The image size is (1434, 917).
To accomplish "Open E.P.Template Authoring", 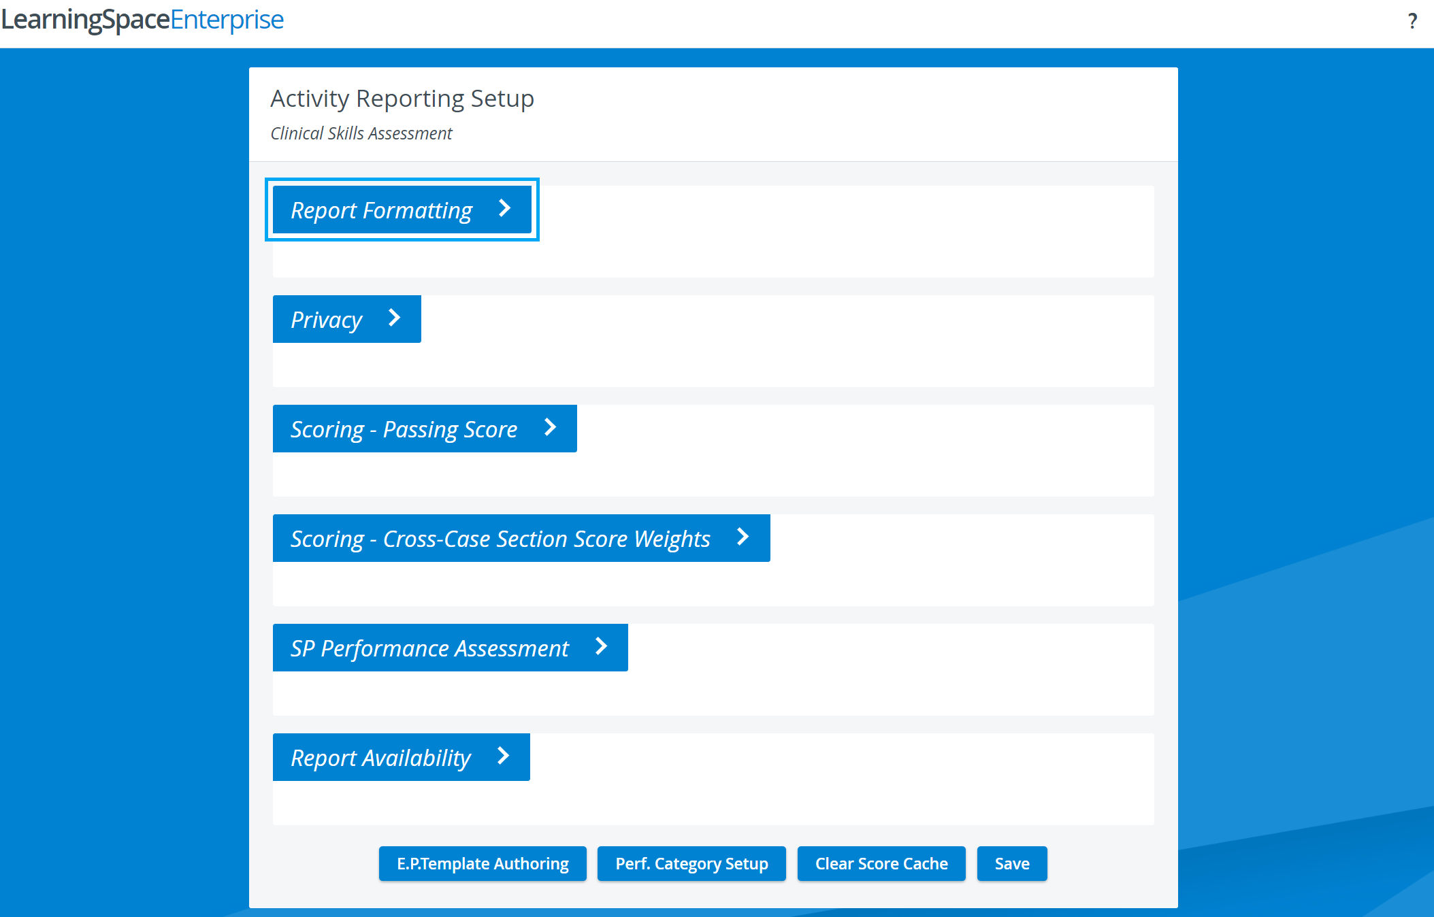I will tap(483, 863).
